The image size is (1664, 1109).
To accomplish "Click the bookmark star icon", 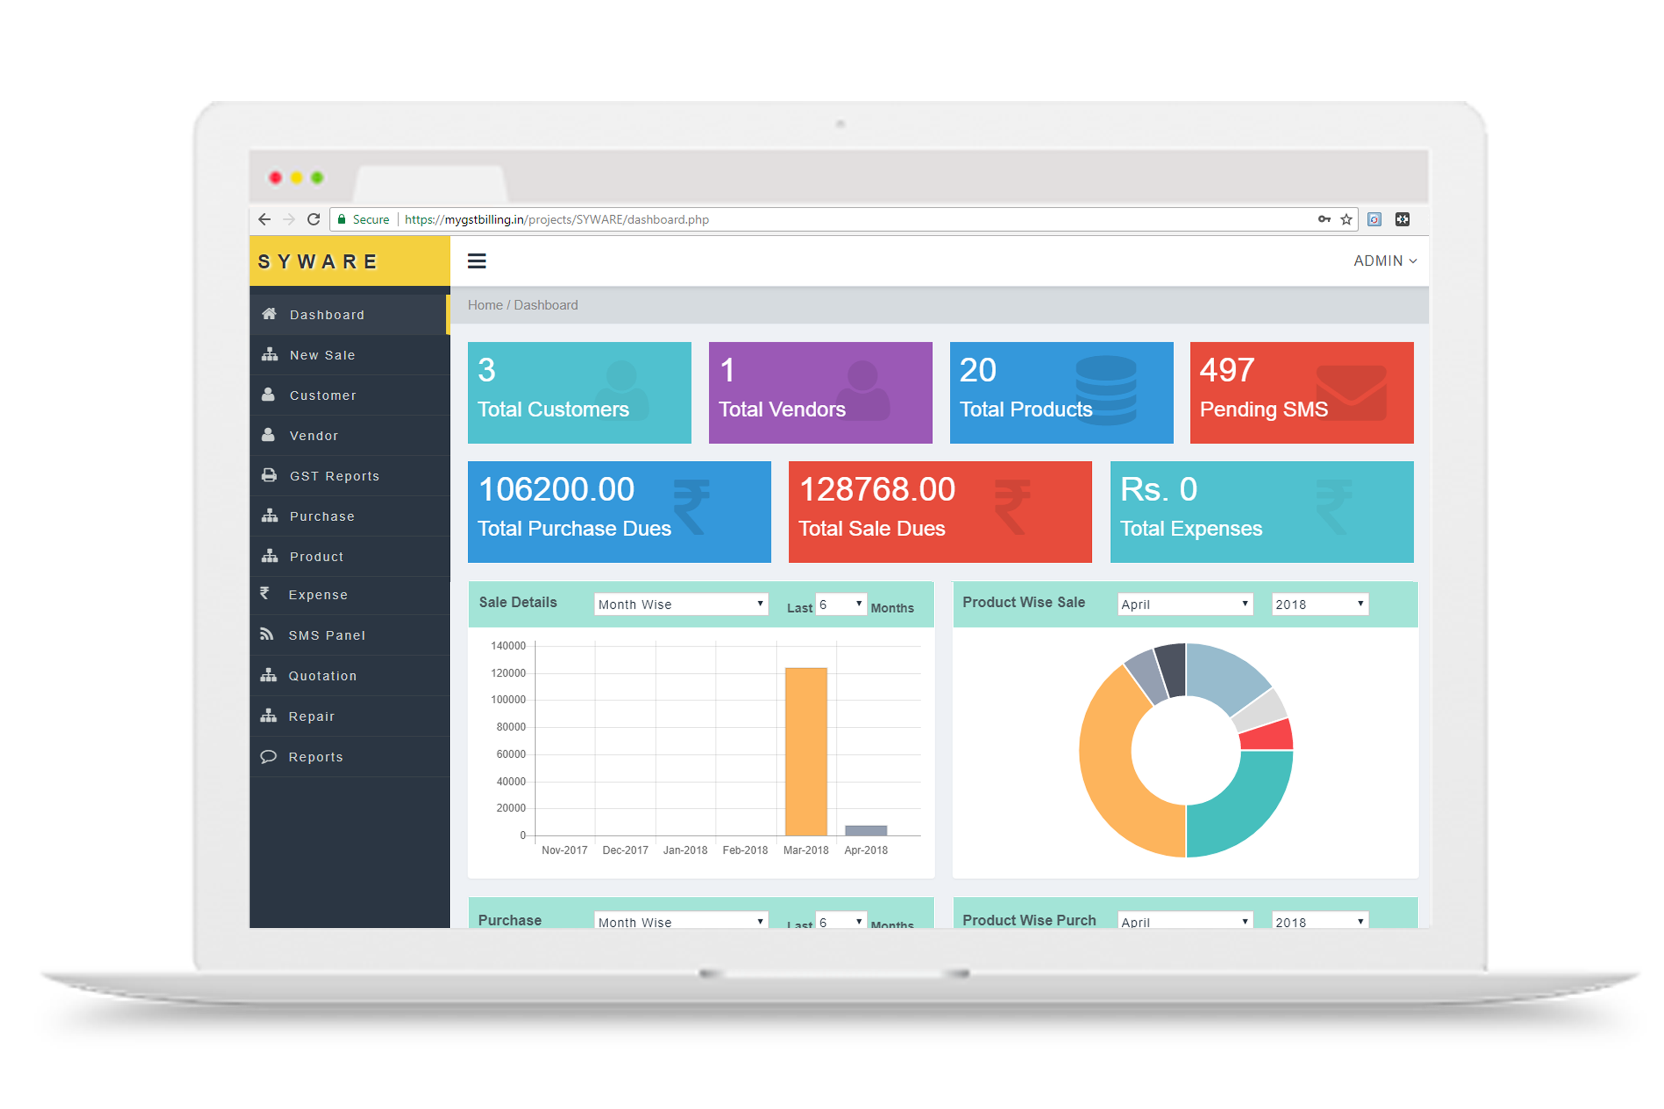I will (1346, 219).
